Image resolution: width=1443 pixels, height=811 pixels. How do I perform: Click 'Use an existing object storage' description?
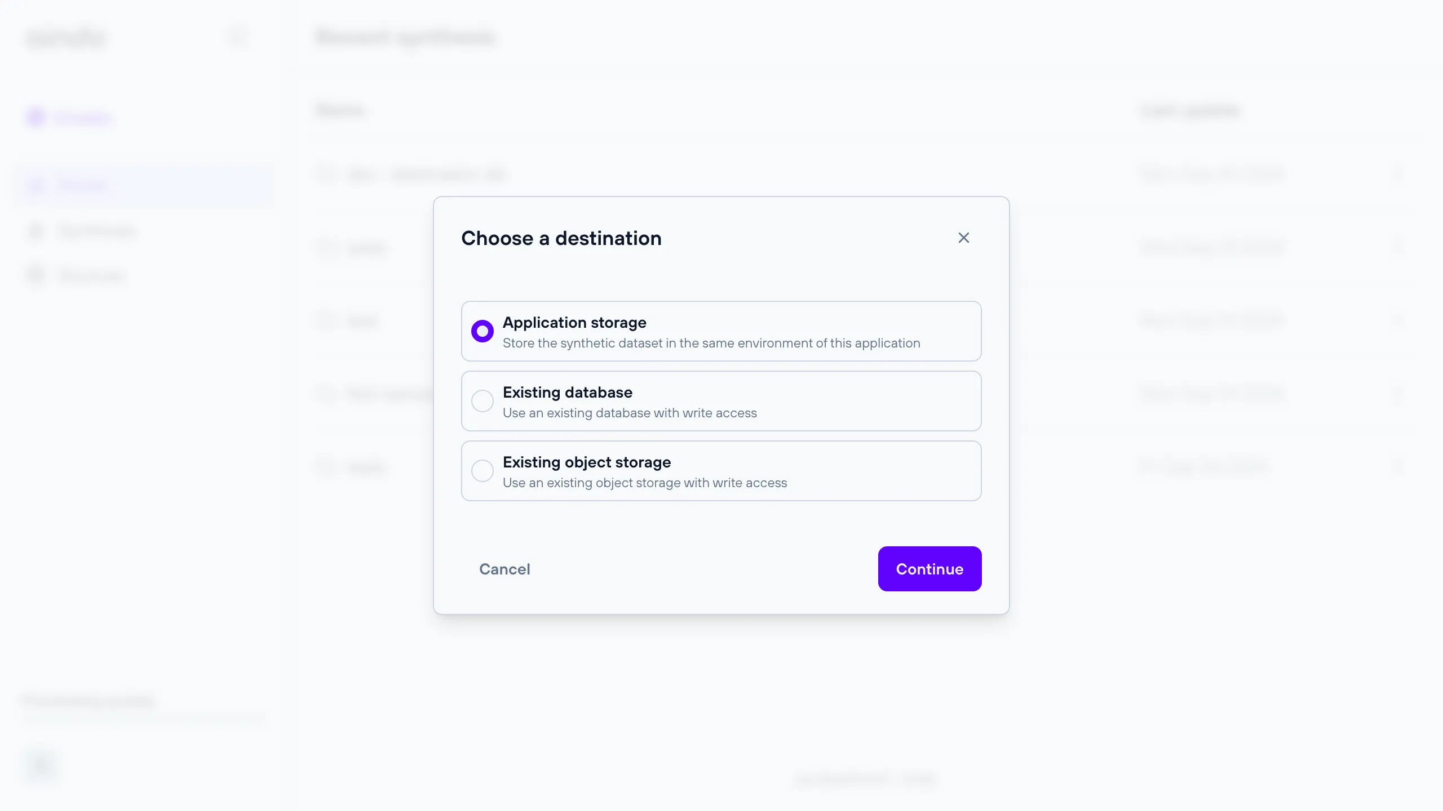[x=644, y=483]
